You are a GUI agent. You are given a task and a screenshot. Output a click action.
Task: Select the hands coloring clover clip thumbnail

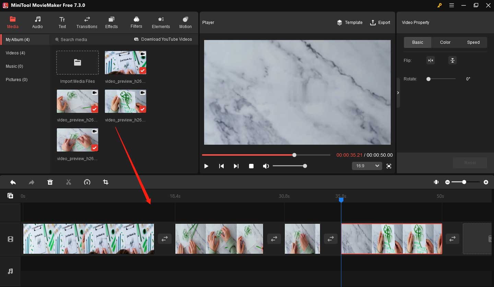point(78,140)
